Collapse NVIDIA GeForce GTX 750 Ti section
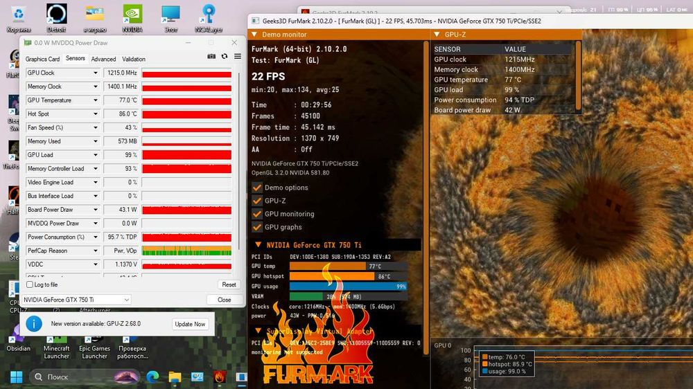 (258, 245)
